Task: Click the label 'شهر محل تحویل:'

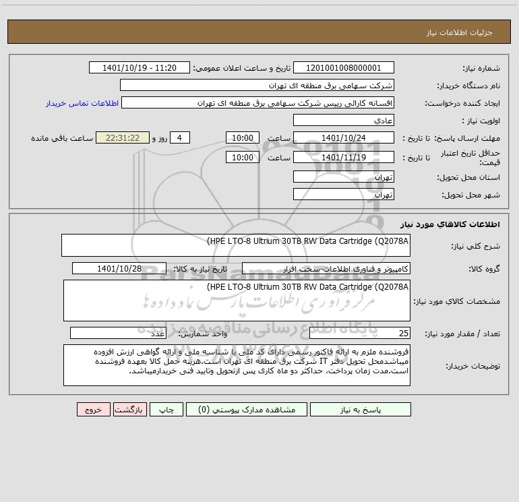Action: tap(471, 195)
